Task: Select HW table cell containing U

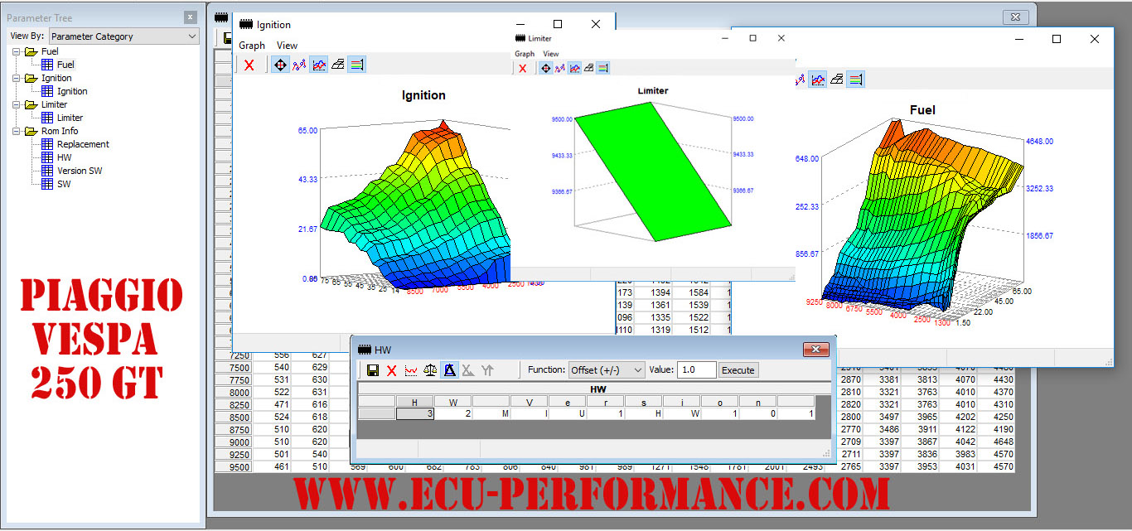Action: tap(568, 413)
